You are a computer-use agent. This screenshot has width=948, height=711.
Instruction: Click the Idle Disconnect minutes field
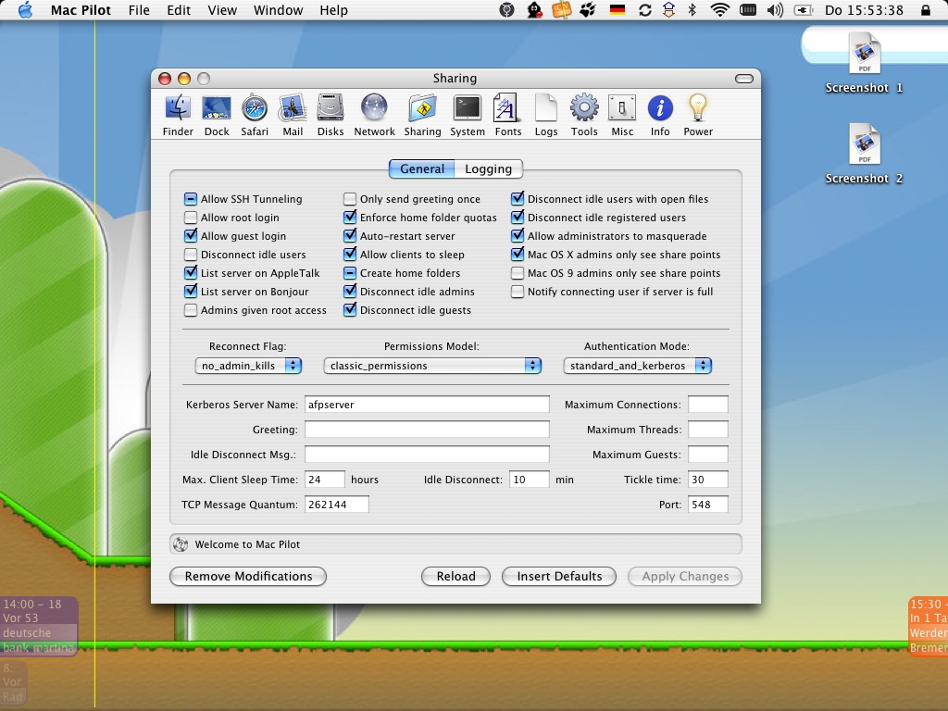point(529,480)
